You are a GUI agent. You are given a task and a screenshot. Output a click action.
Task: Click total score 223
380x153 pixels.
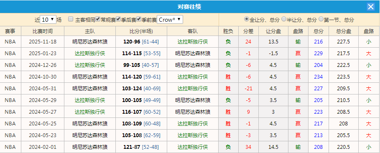pos(319,112)
